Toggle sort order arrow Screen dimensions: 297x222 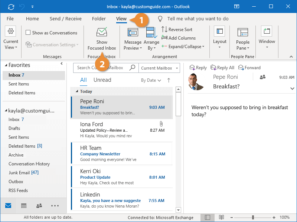coord(169,80)
